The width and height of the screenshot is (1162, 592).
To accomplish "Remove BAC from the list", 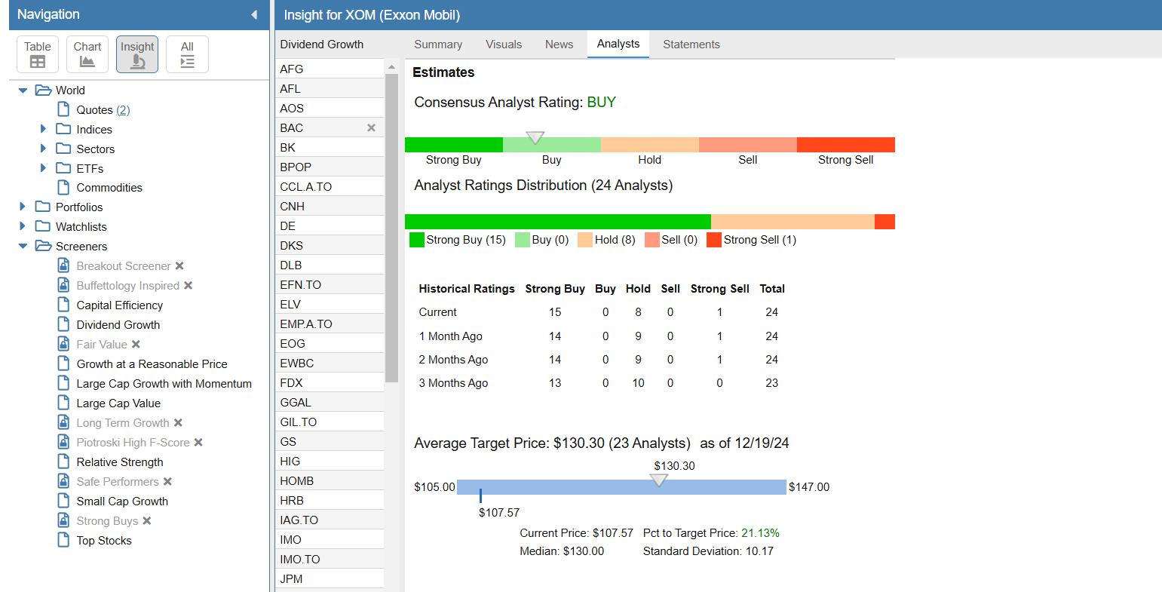I will pos(371,128).
